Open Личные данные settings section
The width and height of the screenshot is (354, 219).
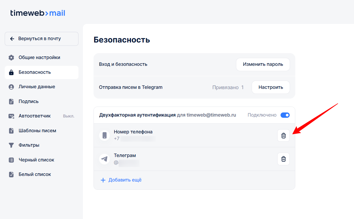tap(37, 87)
